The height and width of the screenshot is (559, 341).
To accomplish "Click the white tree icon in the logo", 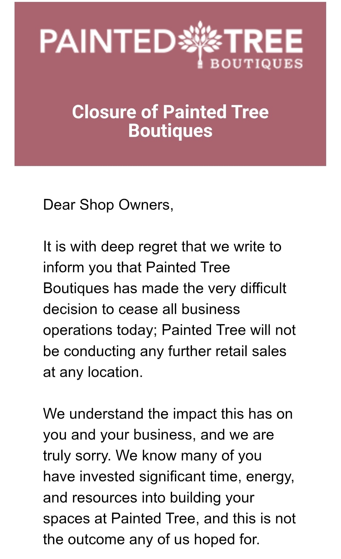I will point(200,44).
